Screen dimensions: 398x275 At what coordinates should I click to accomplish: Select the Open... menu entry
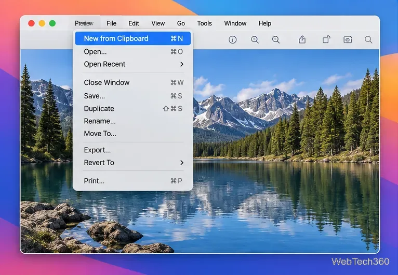click(x=133, y=52)
